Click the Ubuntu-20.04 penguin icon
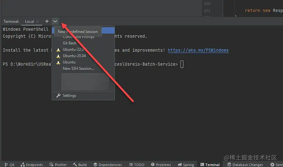 [58, 56]
